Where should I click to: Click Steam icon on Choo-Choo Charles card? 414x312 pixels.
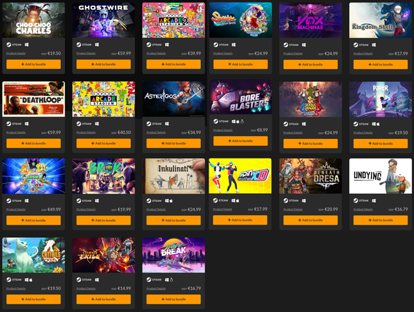pos(9,45)
